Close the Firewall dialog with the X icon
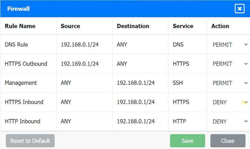Viewport: 250px width, 149px height. tap(239, 9)
